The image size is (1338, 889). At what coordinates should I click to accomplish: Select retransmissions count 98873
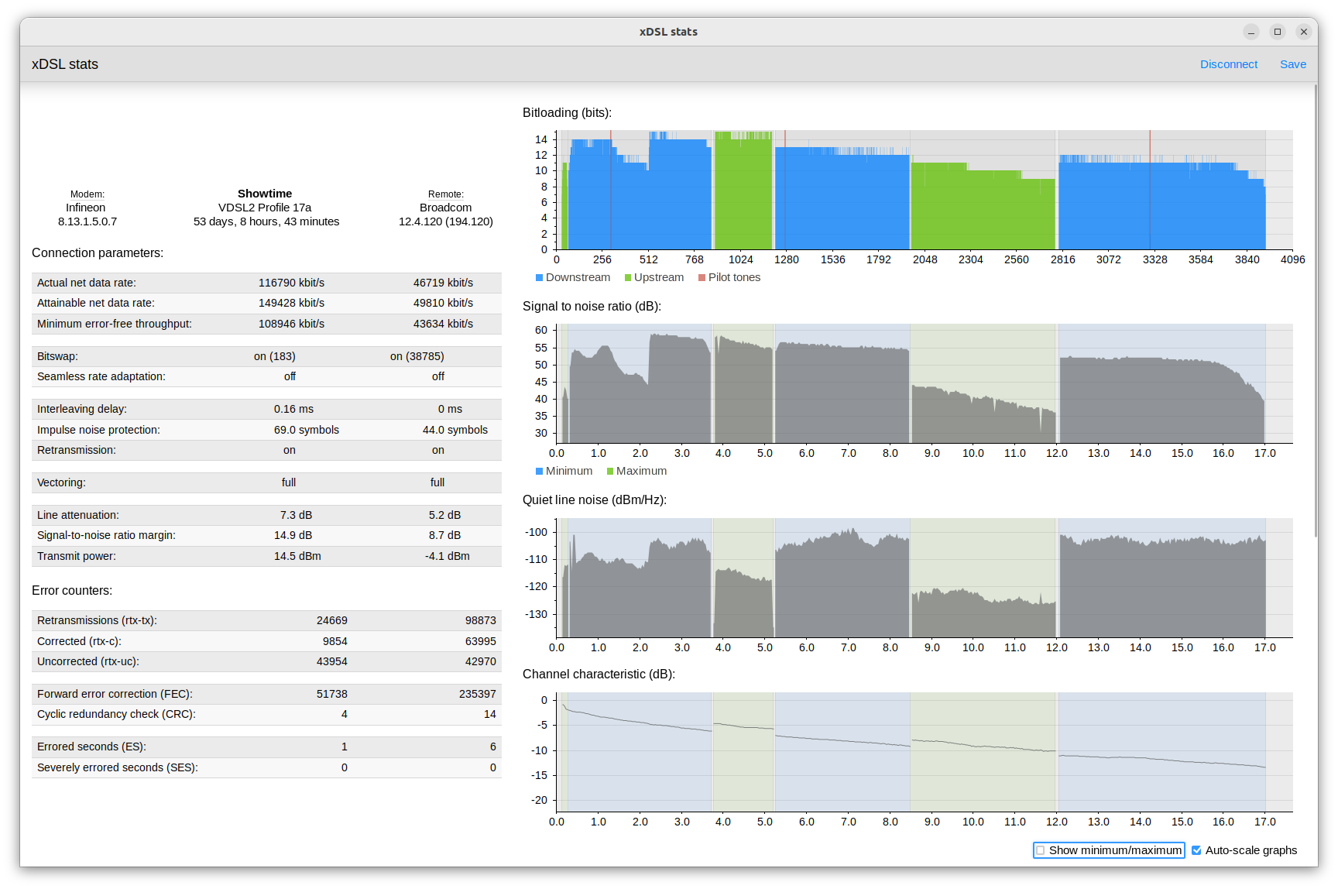point(481,620)
